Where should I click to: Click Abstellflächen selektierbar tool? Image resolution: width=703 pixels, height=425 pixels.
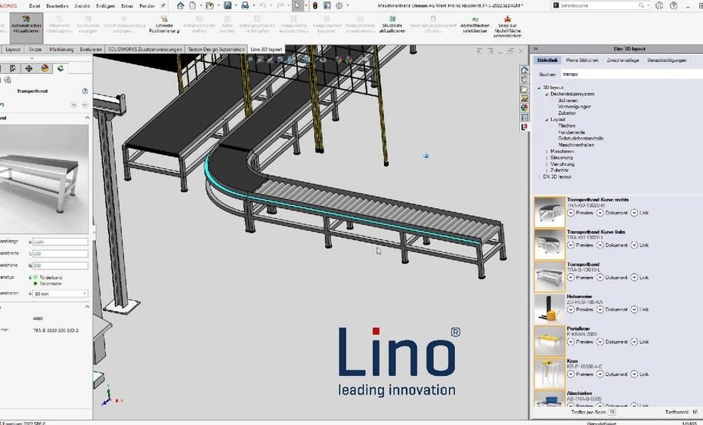click(475, 25)
